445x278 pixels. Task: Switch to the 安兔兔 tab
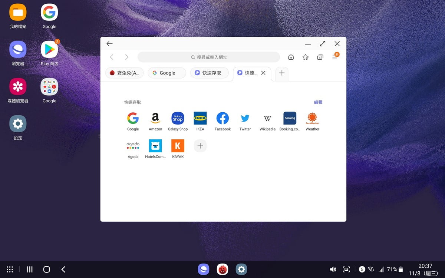[x=124, y=73]
